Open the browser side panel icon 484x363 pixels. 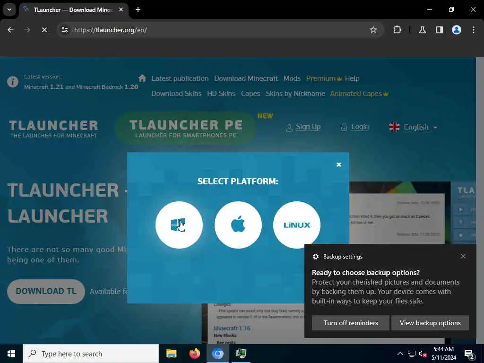point(440,30)
